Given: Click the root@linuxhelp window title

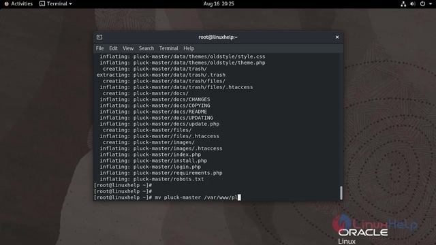Looking at the screenshot, I should pyautogui.click(x=218, y=37).
